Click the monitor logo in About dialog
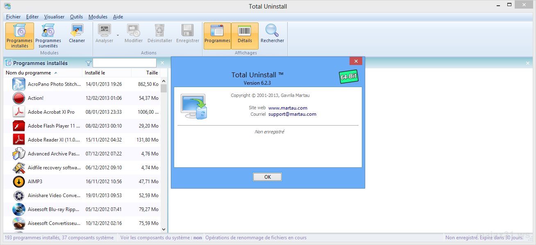The width and height of the screenshot is (536, 245). [194, 107]
